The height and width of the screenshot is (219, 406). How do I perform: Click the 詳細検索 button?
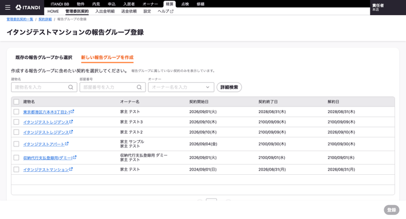229,87
